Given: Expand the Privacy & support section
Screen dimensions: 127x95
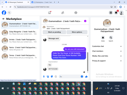Looking at the screenshot, I should coord(107,61).
